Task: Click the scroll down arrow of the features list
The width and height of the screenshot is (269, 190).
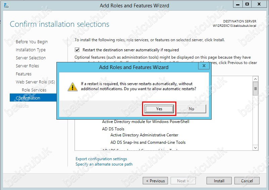Action: (x=255, y=147)
